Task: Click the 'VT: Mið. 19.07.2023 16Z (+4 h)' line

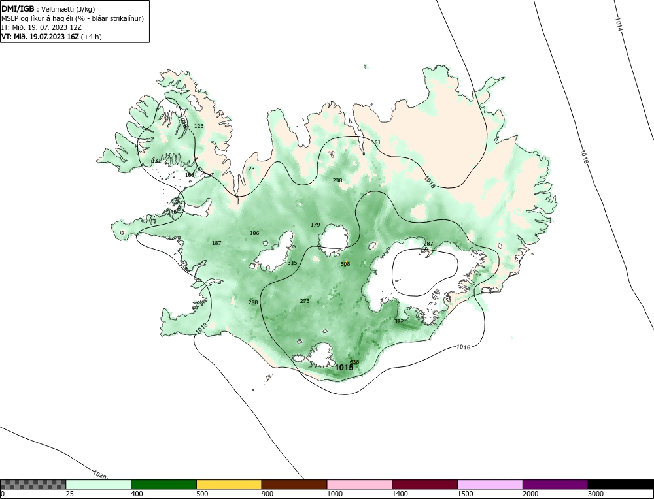Action: click(x=51, y=36)
